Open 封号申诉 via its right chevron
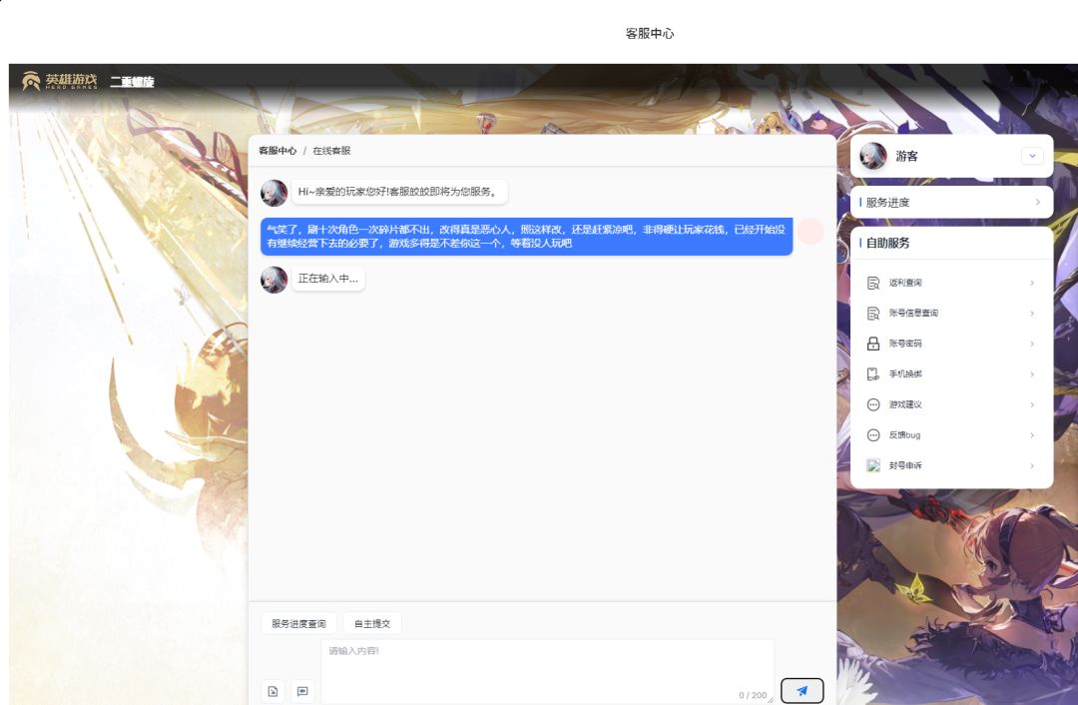The image size is (1078, 705). point(1032,465)
